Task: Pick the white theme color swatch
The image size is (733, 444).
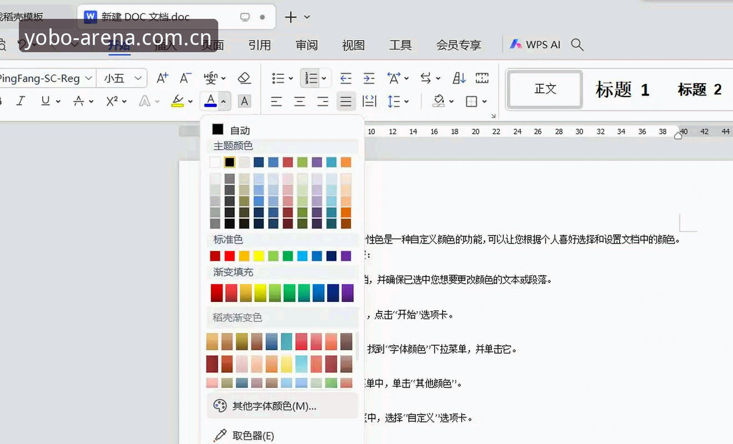Action: [215, 162]
